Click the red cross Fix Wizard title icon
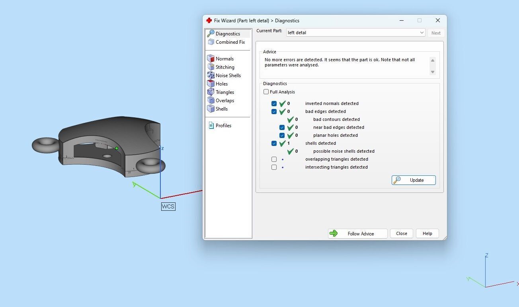The width and height of the screenshot is (519, 307). point(209,20)
